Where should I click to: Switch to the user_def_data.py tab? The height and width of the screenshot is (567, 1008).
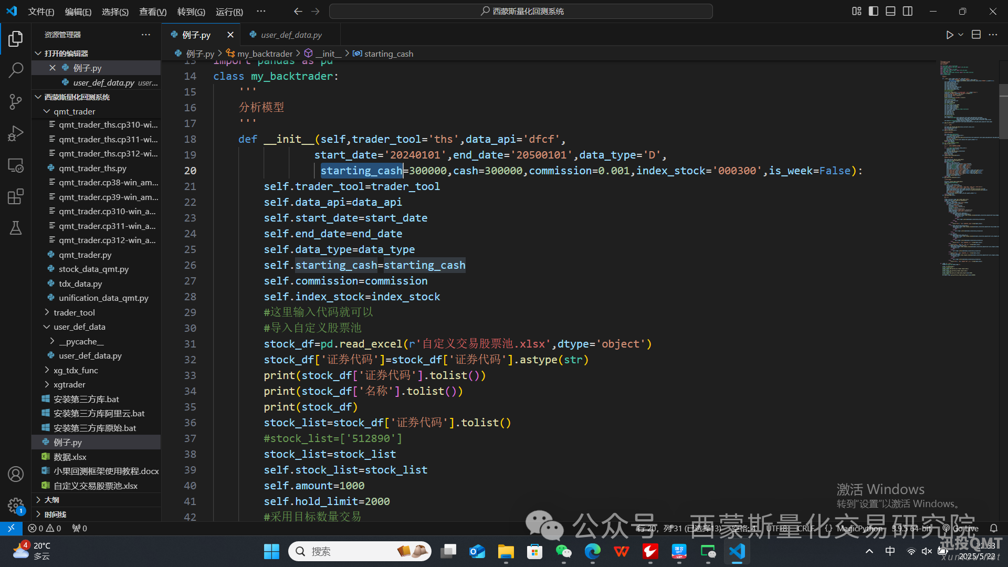(x=290, y=35)
